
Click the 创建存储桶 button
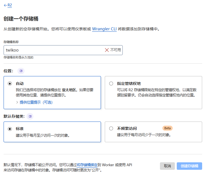point(189,166)
